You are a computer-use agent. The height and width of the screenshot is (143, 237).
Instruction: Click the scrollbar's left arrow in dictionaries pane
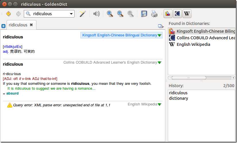170,78
